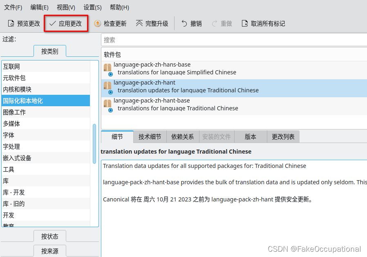This screenshot has width=367, height=257.
Task: Select package name language-pack-zh-hans-base
Action: coord(152,65)
